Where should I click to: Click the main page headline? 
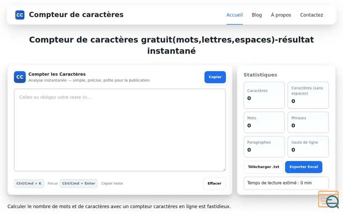(x=171, y=45)
